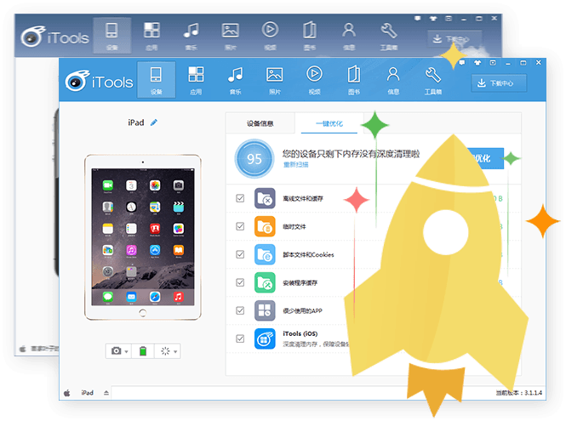Image resolution: width=566 pixels, height=421 pixels.
Task: Click the spinner restart icon below iPad
Action: pos(165,351)
